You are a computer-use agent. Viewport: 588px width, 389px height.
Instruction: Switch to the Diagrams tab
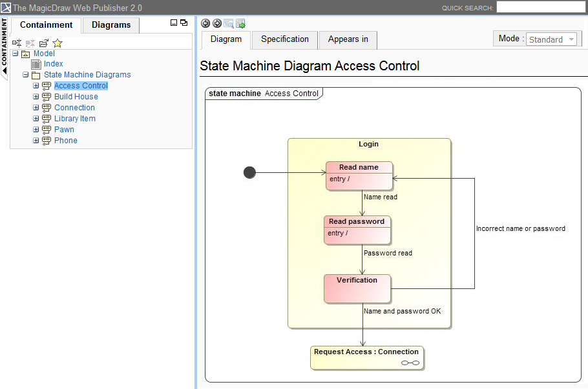pos(111,25)
